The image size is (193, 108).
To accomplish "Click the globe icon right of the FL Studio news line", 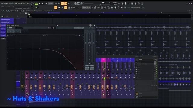I will tap(143, 7).
